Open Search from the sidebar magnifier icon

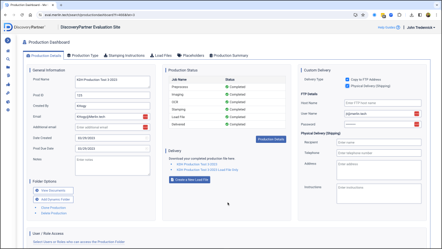(x=8, y=59)
